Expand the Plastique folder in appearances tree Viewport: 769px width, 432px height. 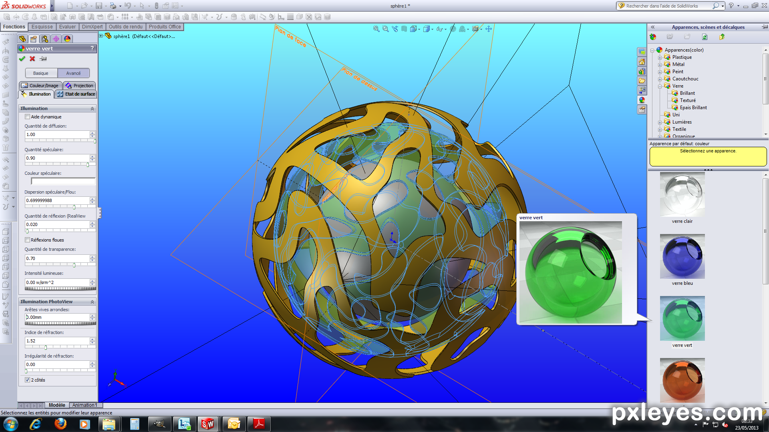point(660,58)
